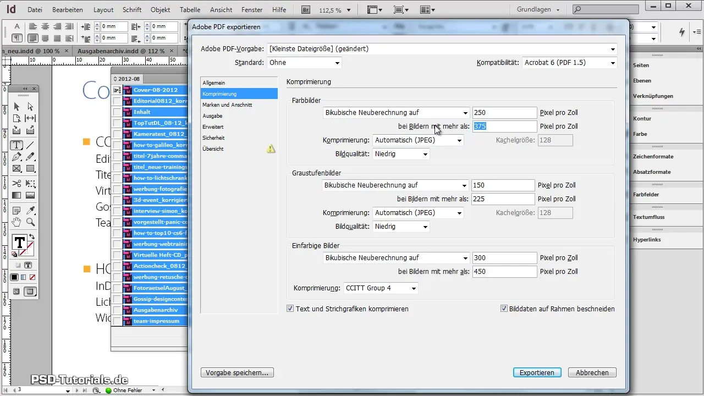Image resolution: width=704 pixels, height=396 pixels.
Task: Click the warning triangle next to Übersicht
Action: coord(271,148)
